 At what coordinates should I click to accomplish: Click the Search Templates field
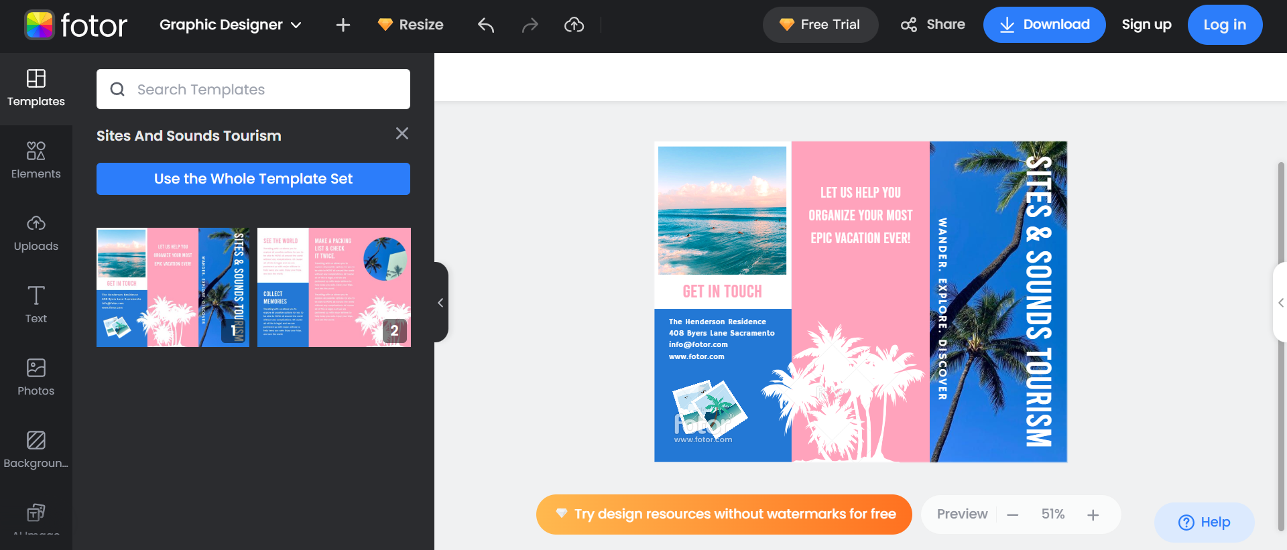(253, 89)
